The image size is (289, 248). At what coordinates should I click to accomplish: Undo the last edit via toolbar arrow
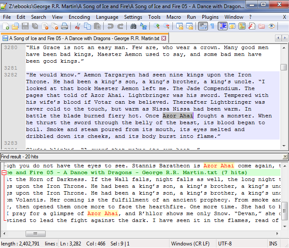tap(111, 26)
